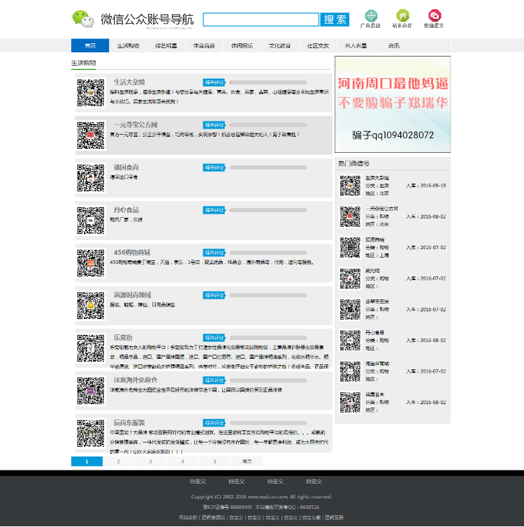Open the 休闲娱乐 navigation tab
This screenshot has height=527, width=524.
pyautogui.click(x=242, y=45)
